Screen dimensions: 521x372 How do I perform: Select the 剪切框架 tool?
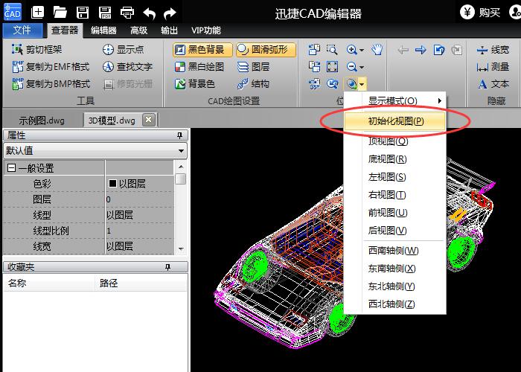[37, 50]
